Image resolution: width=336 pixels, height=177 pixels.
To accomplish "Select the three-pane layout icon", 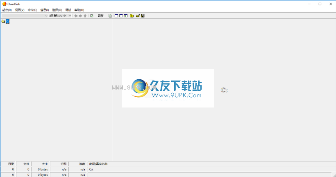I will 126,16.
